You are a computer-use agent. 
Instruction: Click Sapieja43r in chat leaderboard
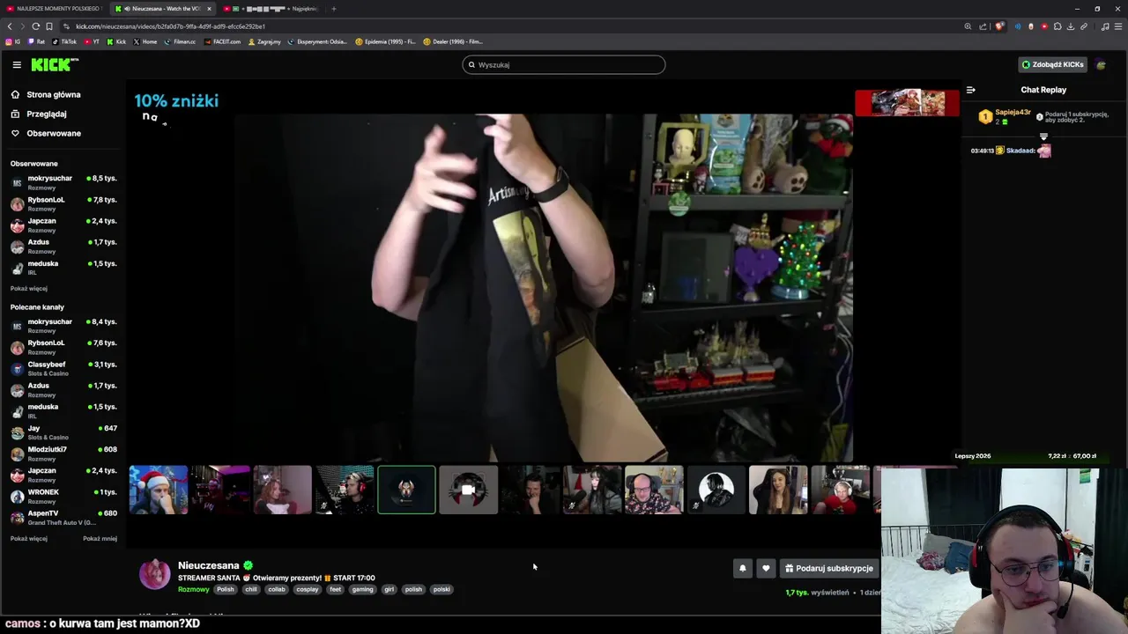pos(1013,113)
